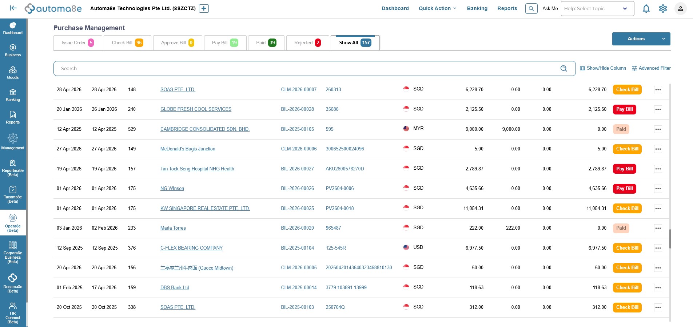Switch to the Paid tab
Screen dimensions: 693x327
[266, 43]
